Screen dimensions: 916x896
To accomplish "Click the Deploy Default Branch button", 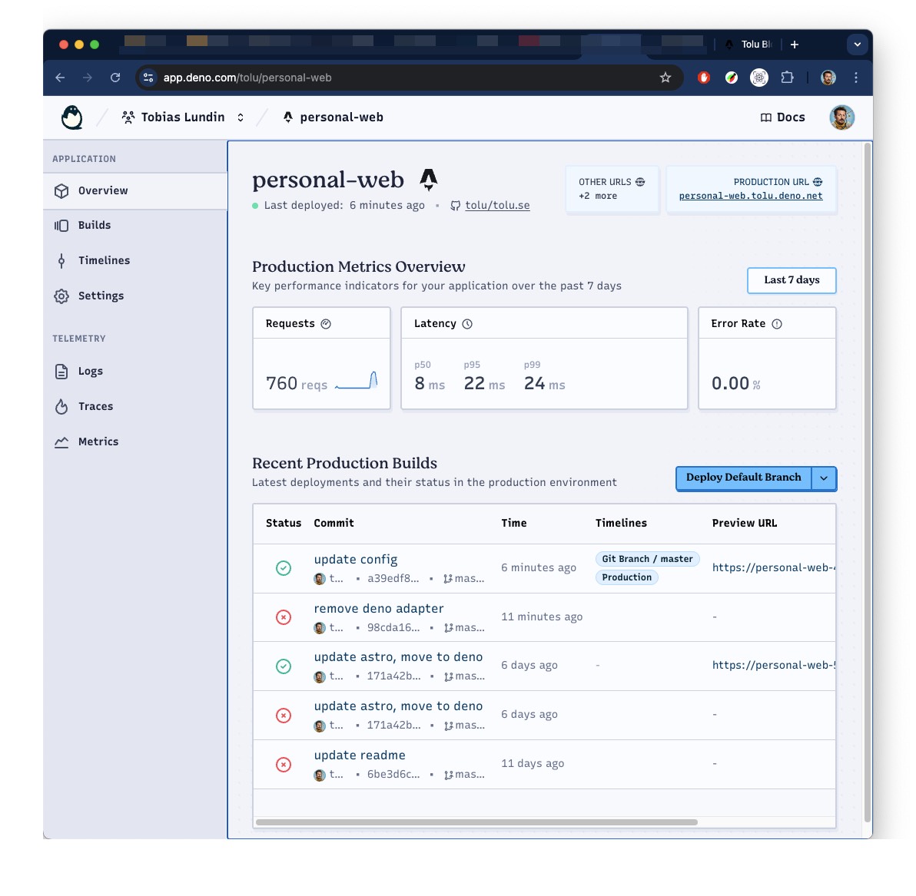I will 743,478.
